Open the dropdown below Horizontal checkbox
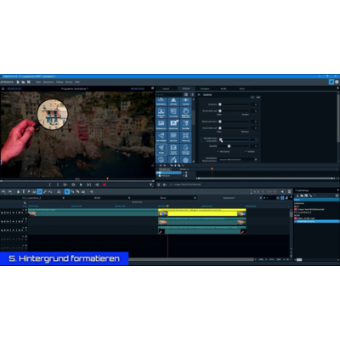 point(238,160)
